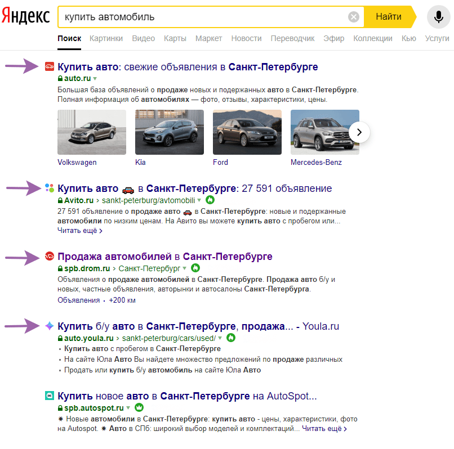Switch to the Видео tab
This screenshot has height=449, width=454.
(143, 38)
